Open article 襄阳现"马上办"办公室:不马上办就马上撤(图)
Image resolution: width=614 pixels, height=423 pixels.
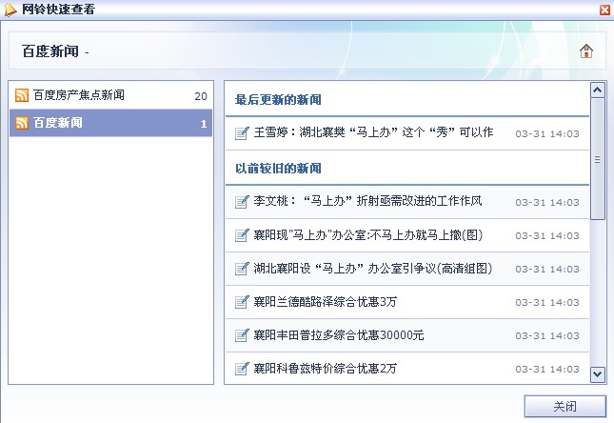pyautogui.click(x=368, y=235)
